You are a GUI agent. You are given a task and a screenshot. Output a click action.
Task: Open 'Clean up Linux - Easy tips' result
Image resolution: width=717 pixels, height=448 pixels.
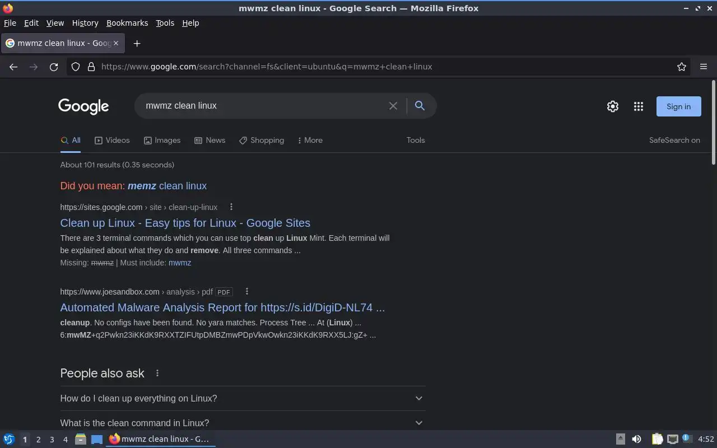click(x=185, y=223)
